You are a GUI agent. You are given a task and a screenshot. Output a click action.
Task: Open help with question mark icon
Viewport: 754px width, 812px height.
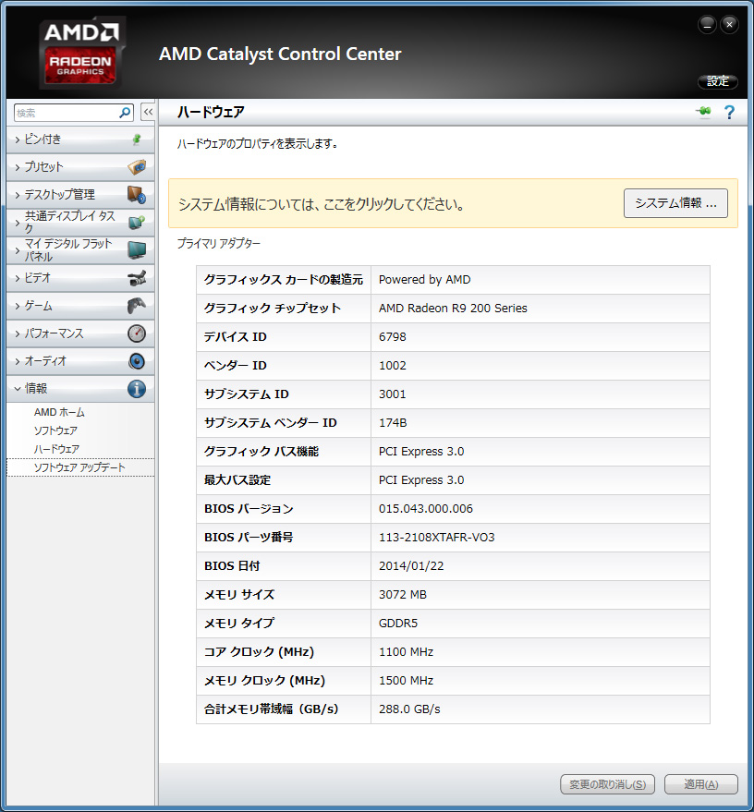click(729, 113)
